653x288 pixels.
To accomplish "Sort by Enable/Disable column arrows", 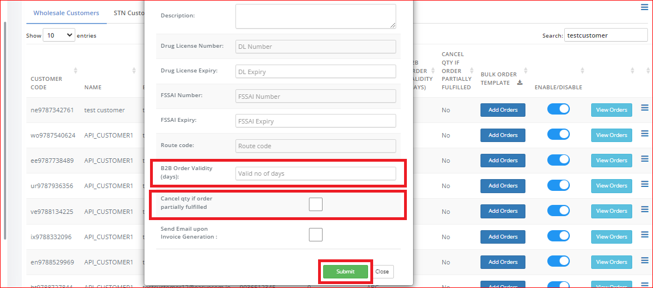I will (x=582, y=70).
